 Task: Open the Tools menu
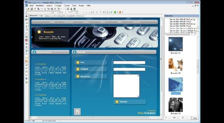[74, 6]
